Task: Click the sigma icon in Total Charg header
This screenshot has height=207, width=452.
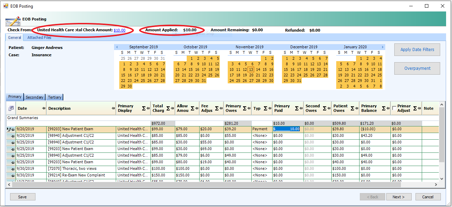Action: (x=168, y=108)
